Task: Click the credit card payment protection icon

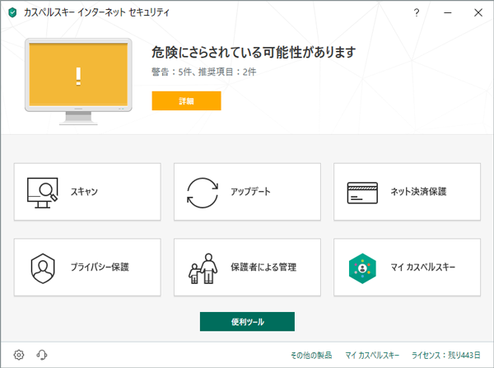Action: 362,193
